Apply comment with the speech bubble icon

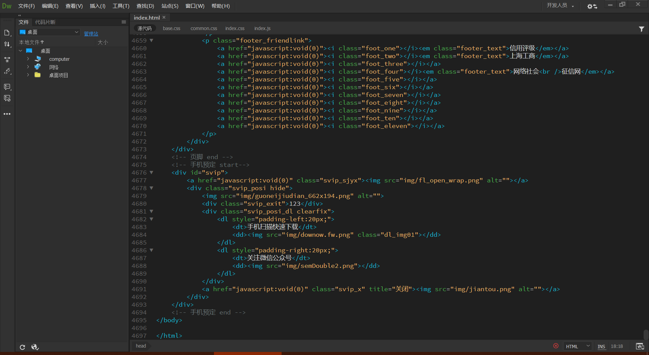pos(7,87)
